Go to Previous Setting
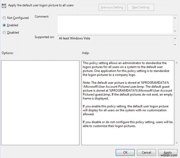The height and width of the screenshot is (158, 180). pyautogui.click(x=112, y=7)
